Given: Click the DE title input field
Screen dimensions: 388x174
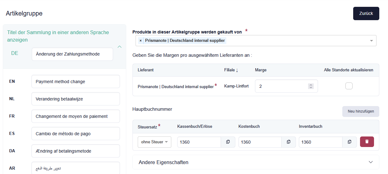Looking at the screenshot, I should click(72, 54).
